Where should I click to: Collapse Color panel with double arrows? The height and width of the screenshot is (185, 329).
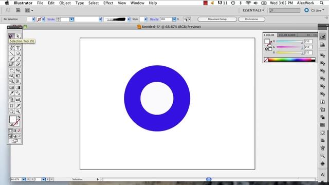(308, 35)
